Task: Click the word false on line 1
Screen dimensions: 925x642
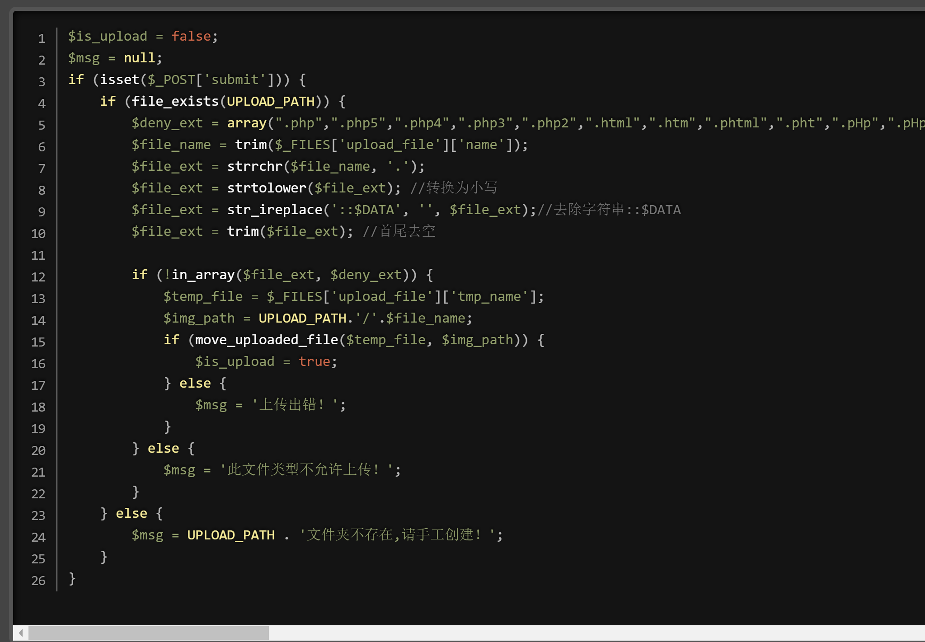Action: [191, 36]
